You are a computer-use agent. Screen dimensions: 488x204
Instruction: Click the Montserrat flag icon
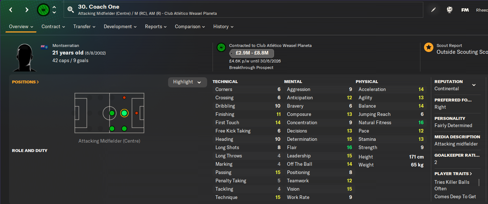[45, 47]
